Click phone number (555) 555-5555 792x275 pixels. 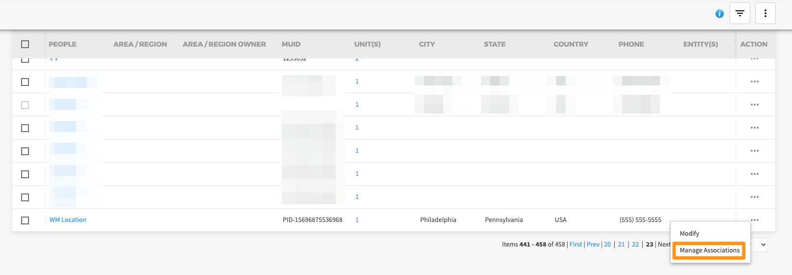(x=640, y=220)
